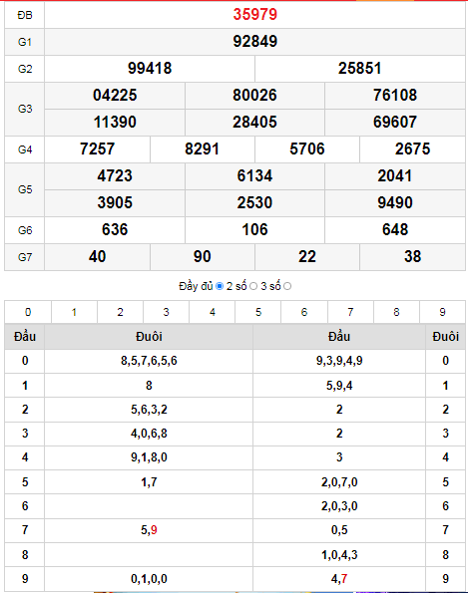Click the G7 number 22
The height and width of the screenshot is (593, 468).
[x=307, y=256]
